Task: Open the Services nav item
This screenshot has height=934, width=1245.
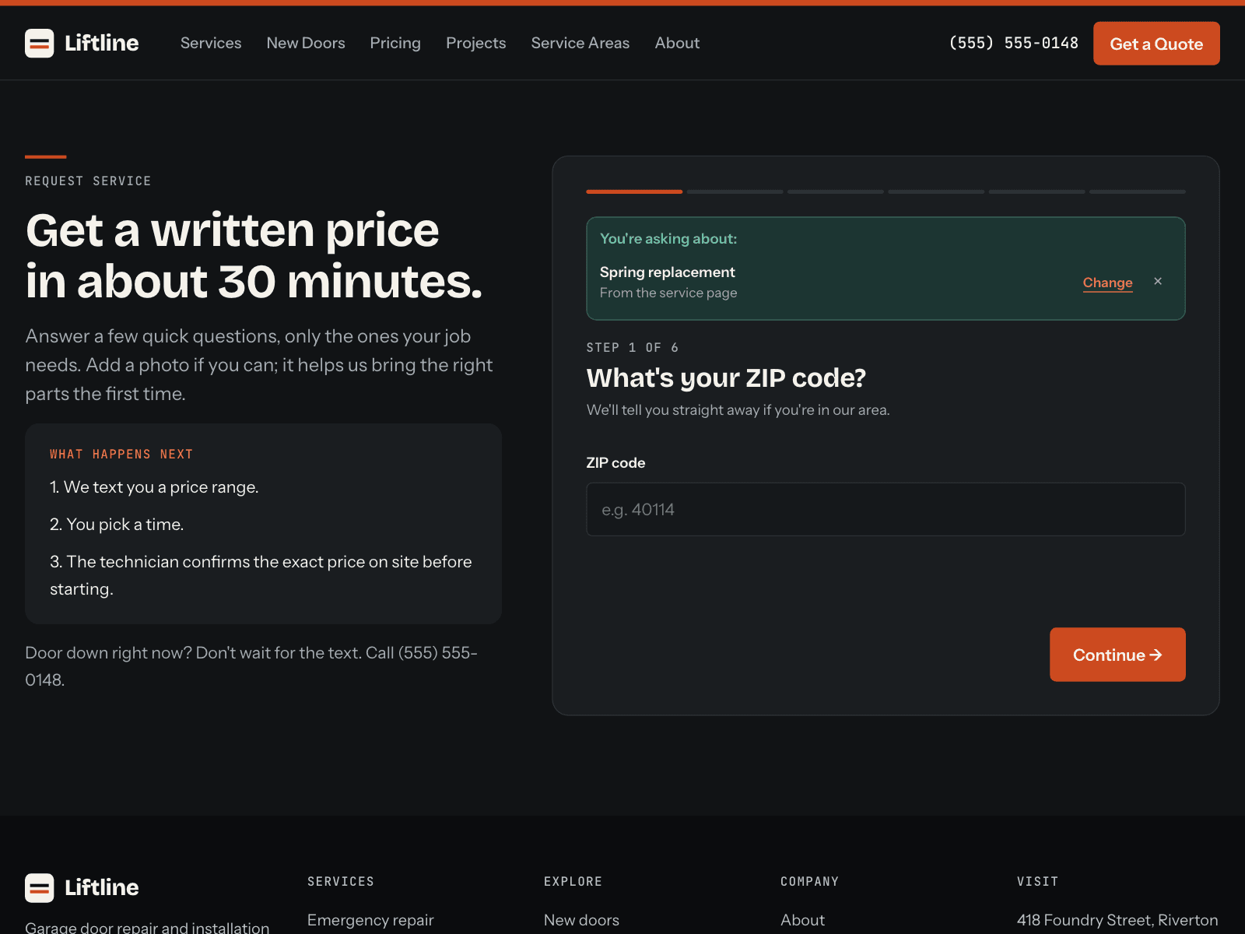Action: tap(211, 44)
